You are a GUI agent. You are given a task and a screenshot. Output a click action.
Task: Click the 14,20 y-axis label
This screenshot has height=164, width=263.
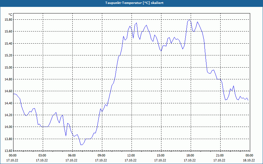8,115
